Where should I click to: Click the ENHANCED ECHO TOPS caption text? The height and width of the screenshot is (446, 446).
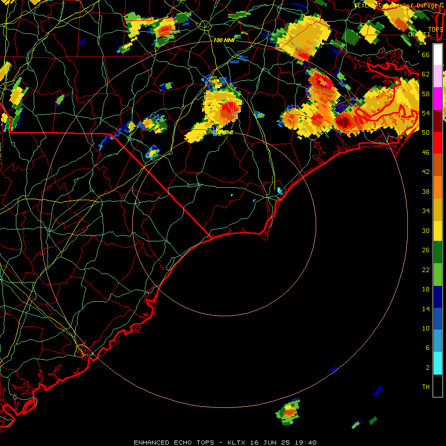(173, 443)
